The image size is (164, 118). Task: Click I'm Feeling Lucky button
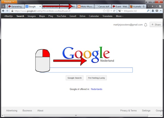pos(96,78)
